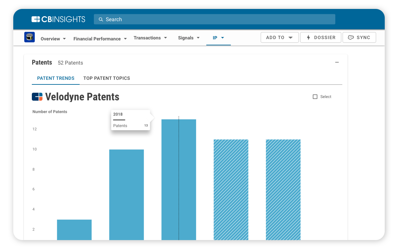Click the SYNC button
This screenshot has width=398, height=249.
tap(359, 37)
